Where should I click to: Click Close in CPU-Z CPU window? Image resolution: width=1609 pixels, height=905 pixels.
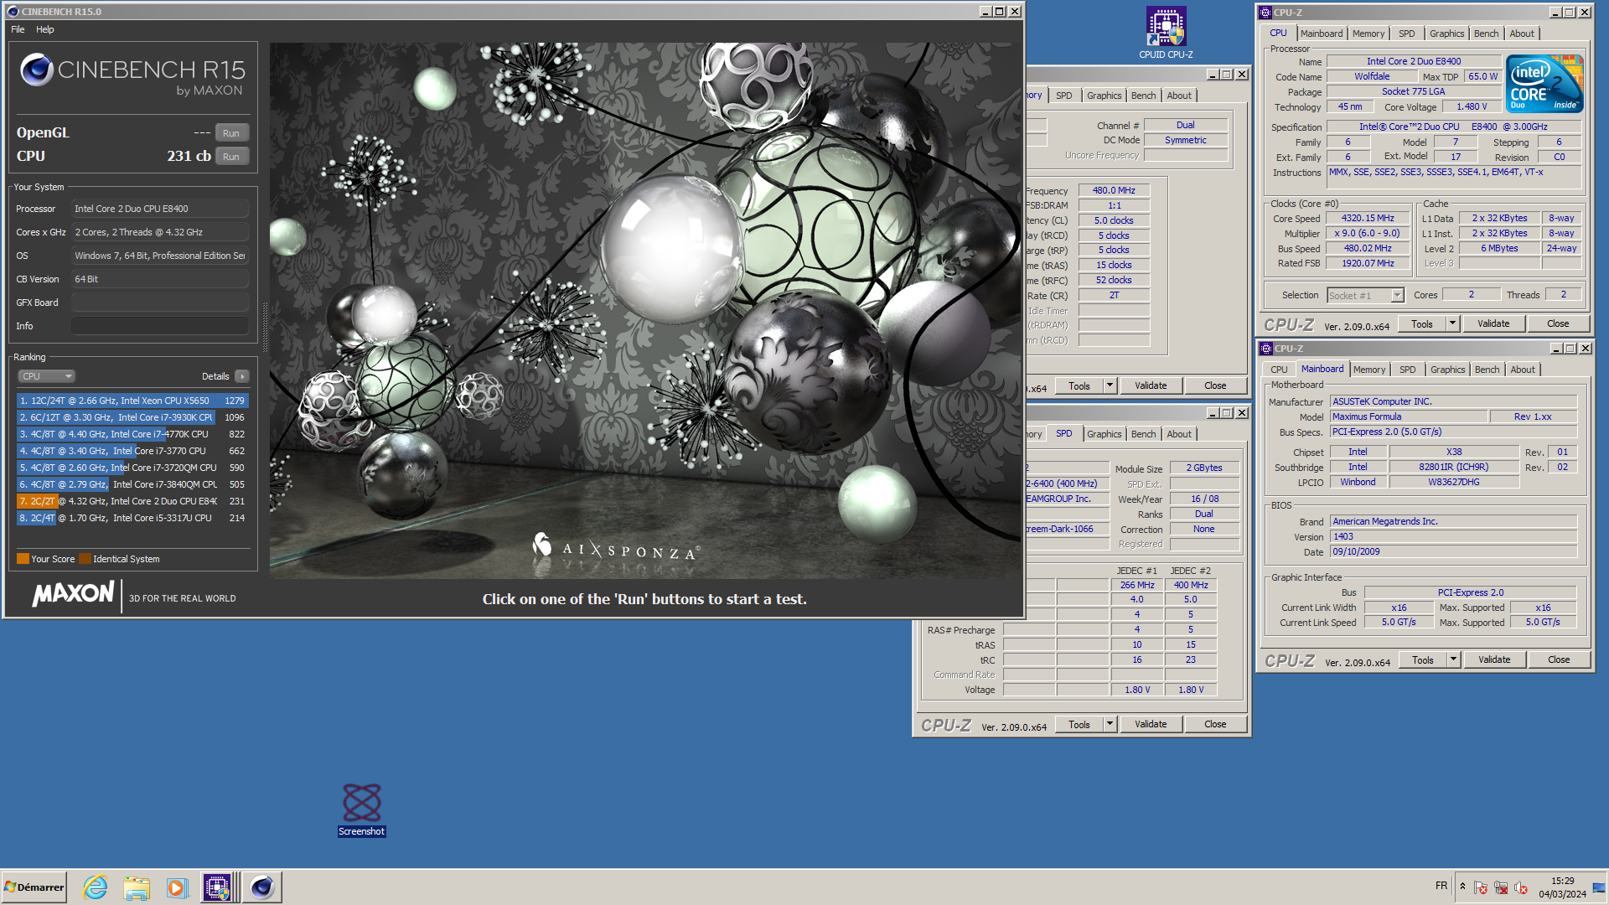[1558, 323]
